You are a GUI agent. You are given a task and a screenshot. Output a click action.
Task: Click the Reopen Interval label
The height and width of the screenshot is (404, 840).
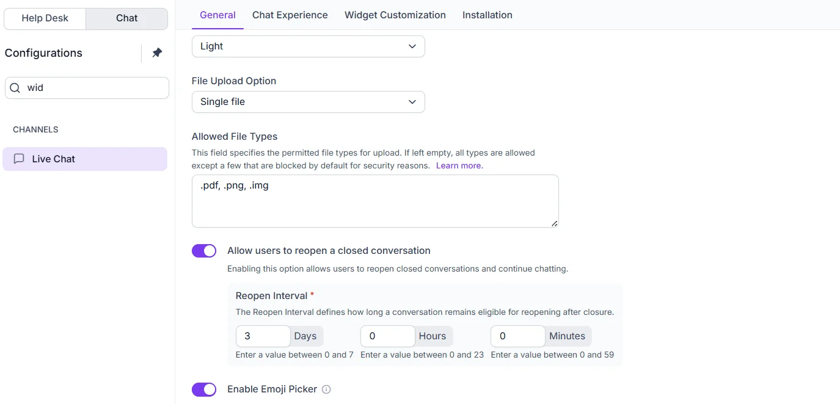271,295
